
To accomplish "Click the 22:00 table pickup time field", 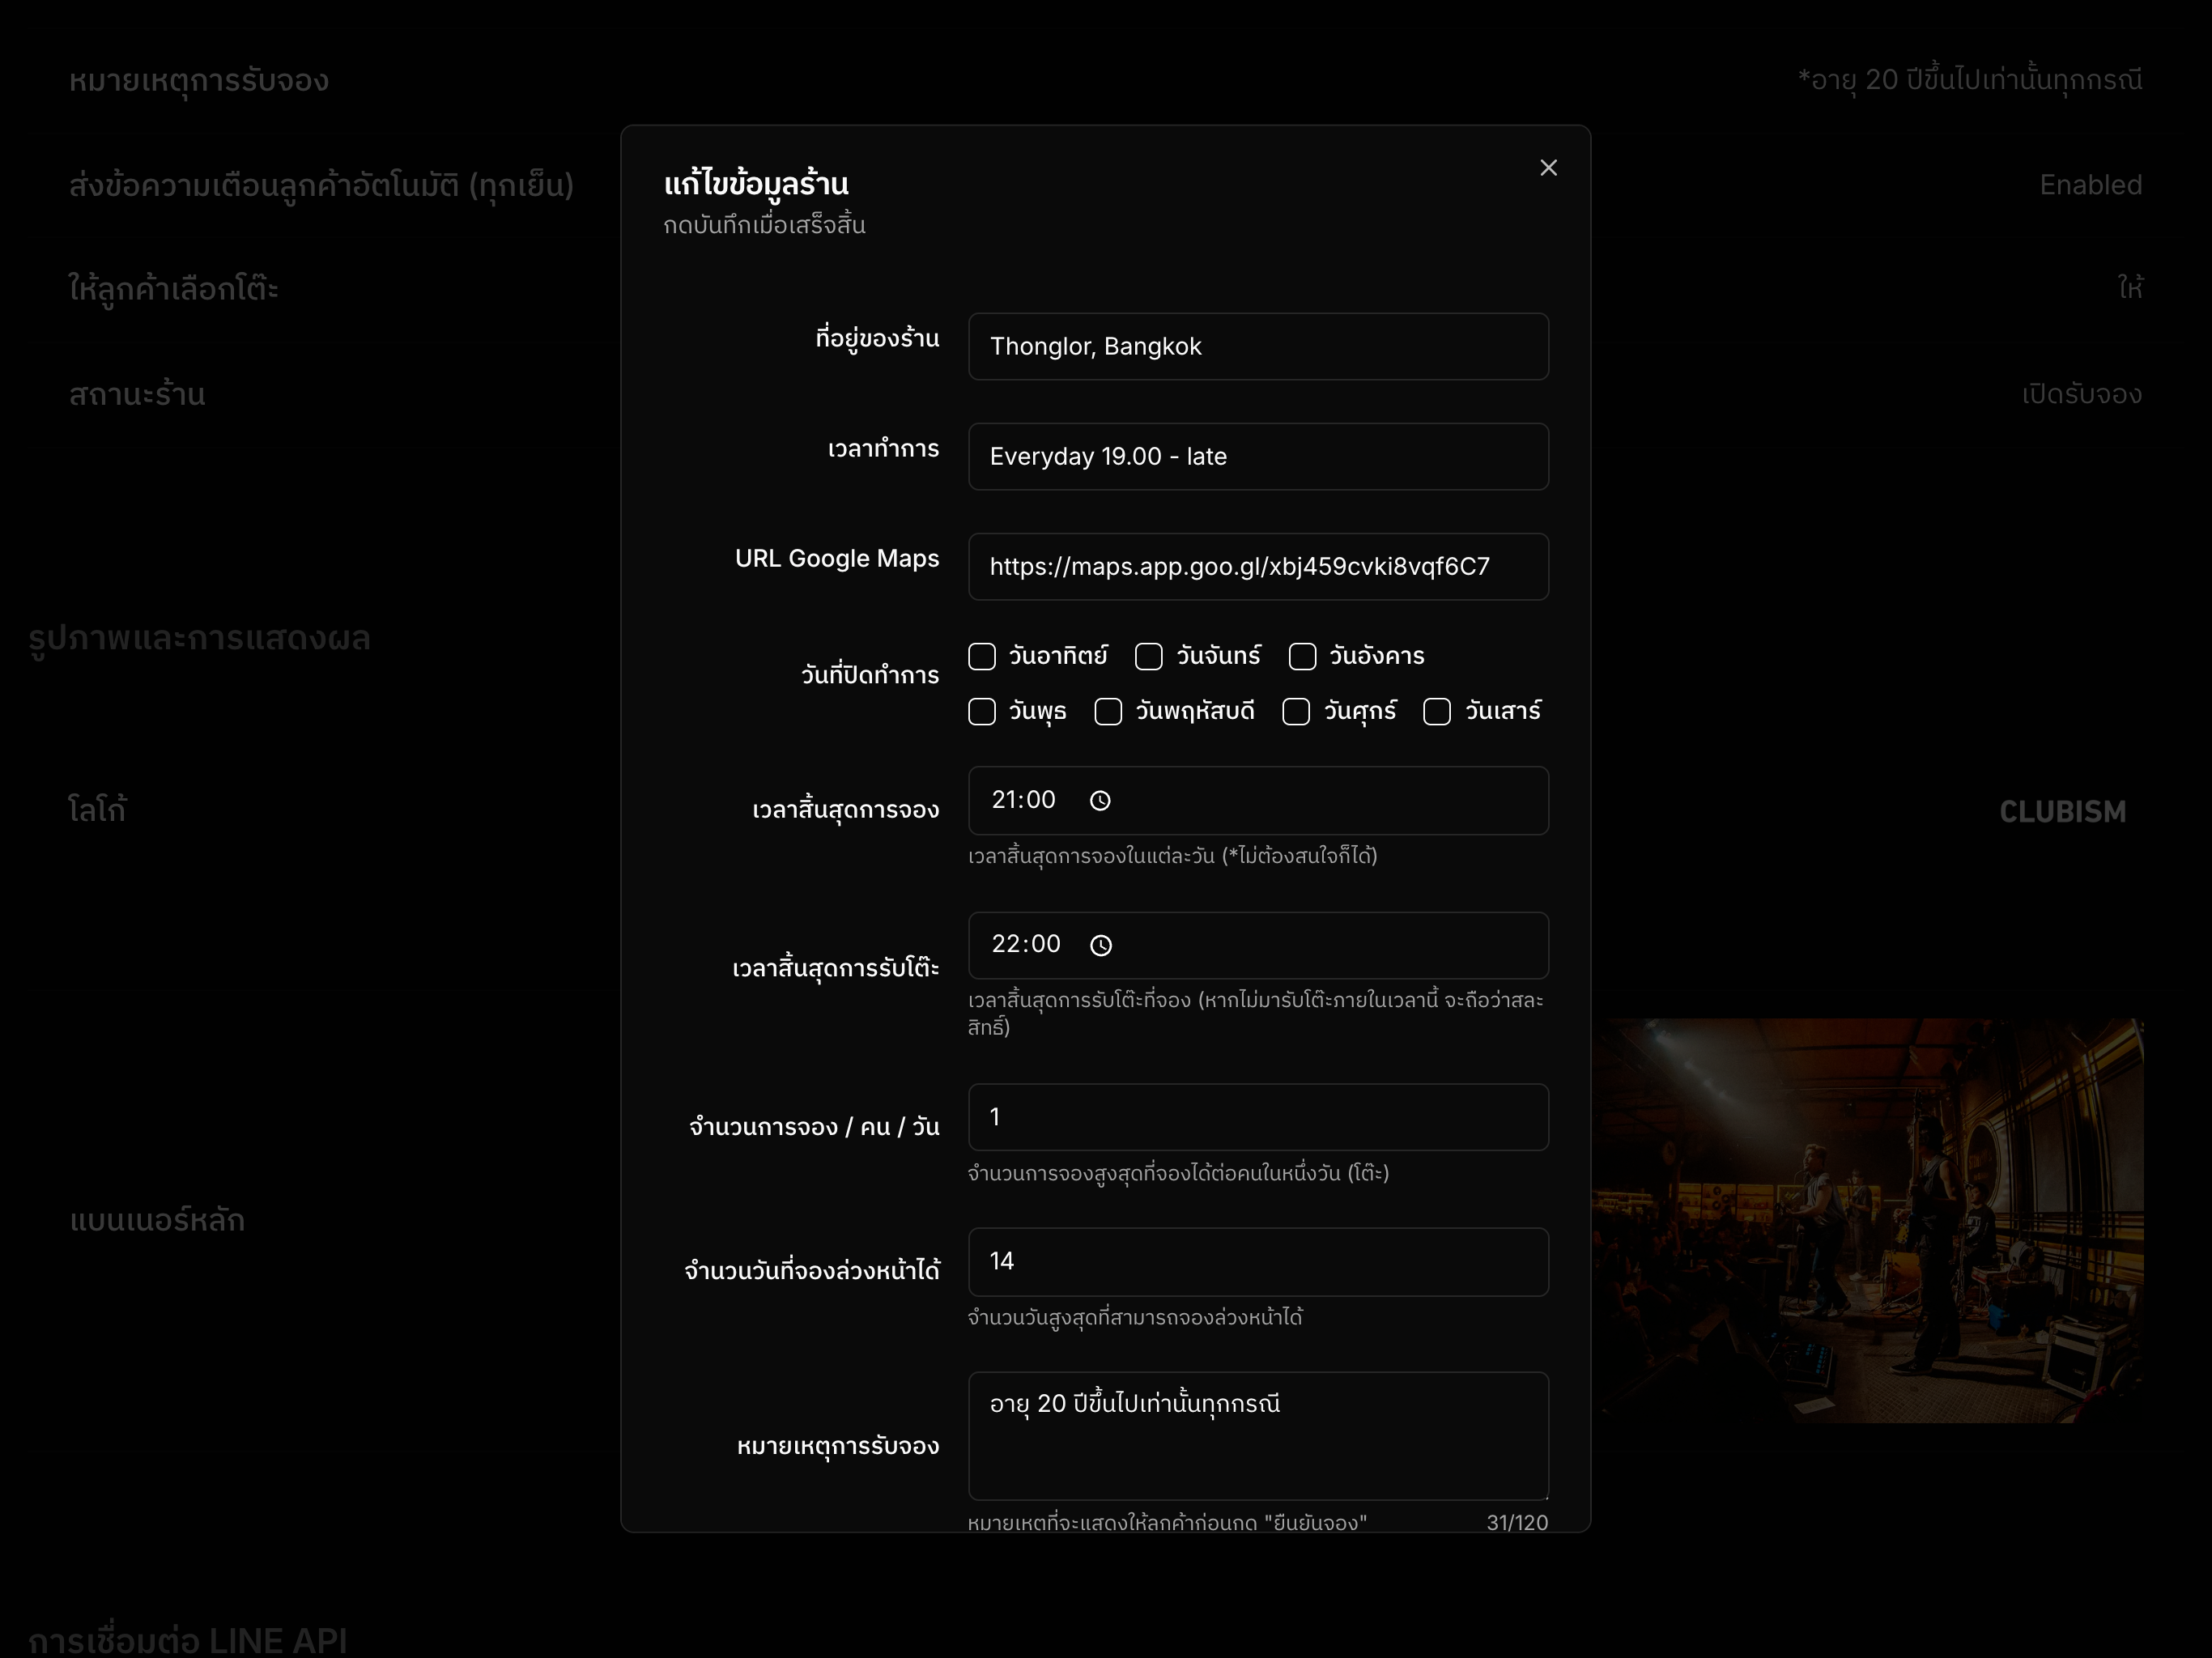I will 1258,945.
